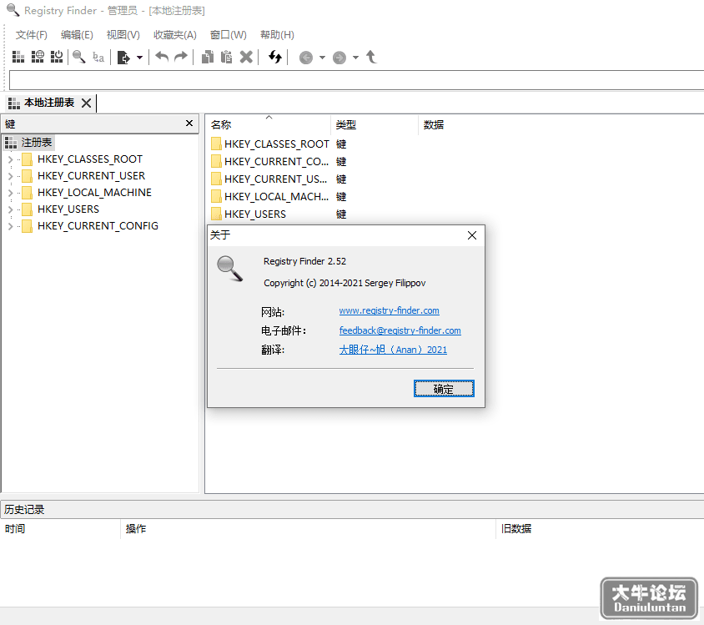The height and width of the screenshot is (625, 704).
Task: Click the network registry icon with globe
Action: tap(38, 57)
